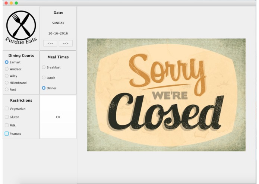Click the Meal Times heading

click(x=58, y=57)
